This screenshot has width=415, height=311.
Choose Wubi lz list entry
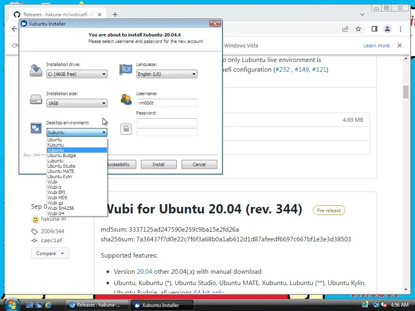(x=77, y=187)
